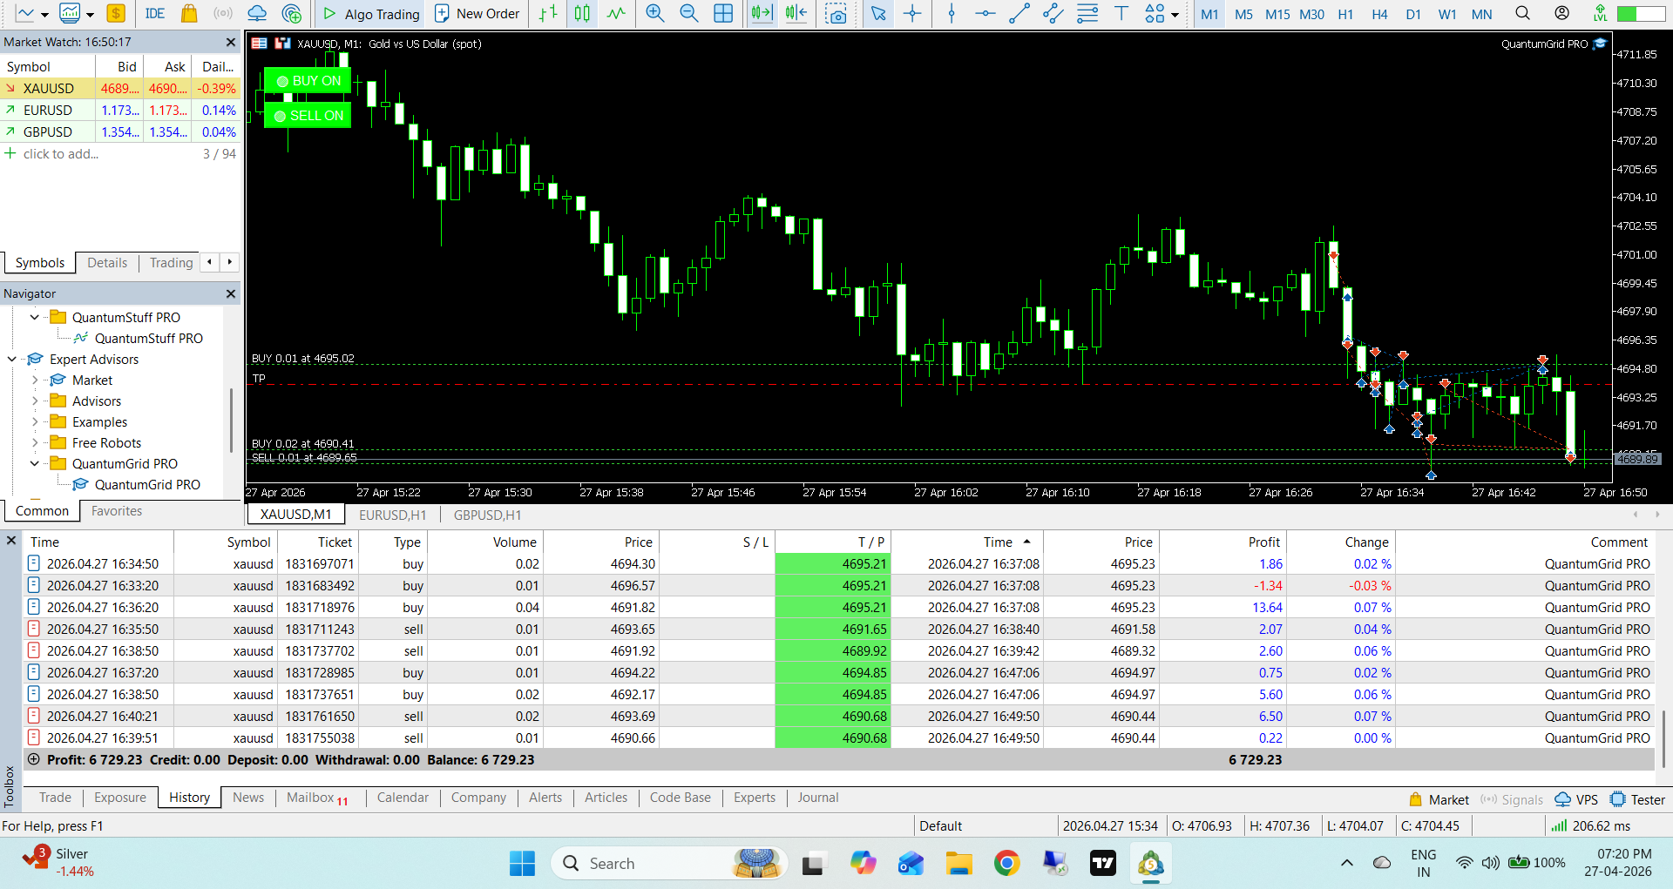Click the gold dollar sign toolbar icon
Image resolution: width=1673 pixels, height=889 pixels.
coord(116,13)
